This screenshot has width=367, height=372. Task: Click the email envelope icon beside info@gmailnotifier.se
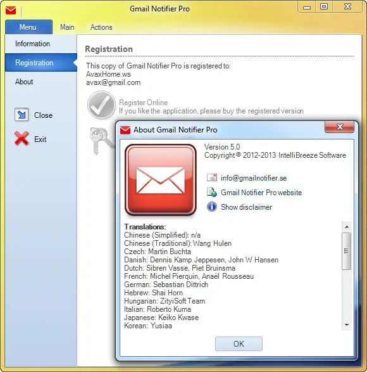pos(212,177)
